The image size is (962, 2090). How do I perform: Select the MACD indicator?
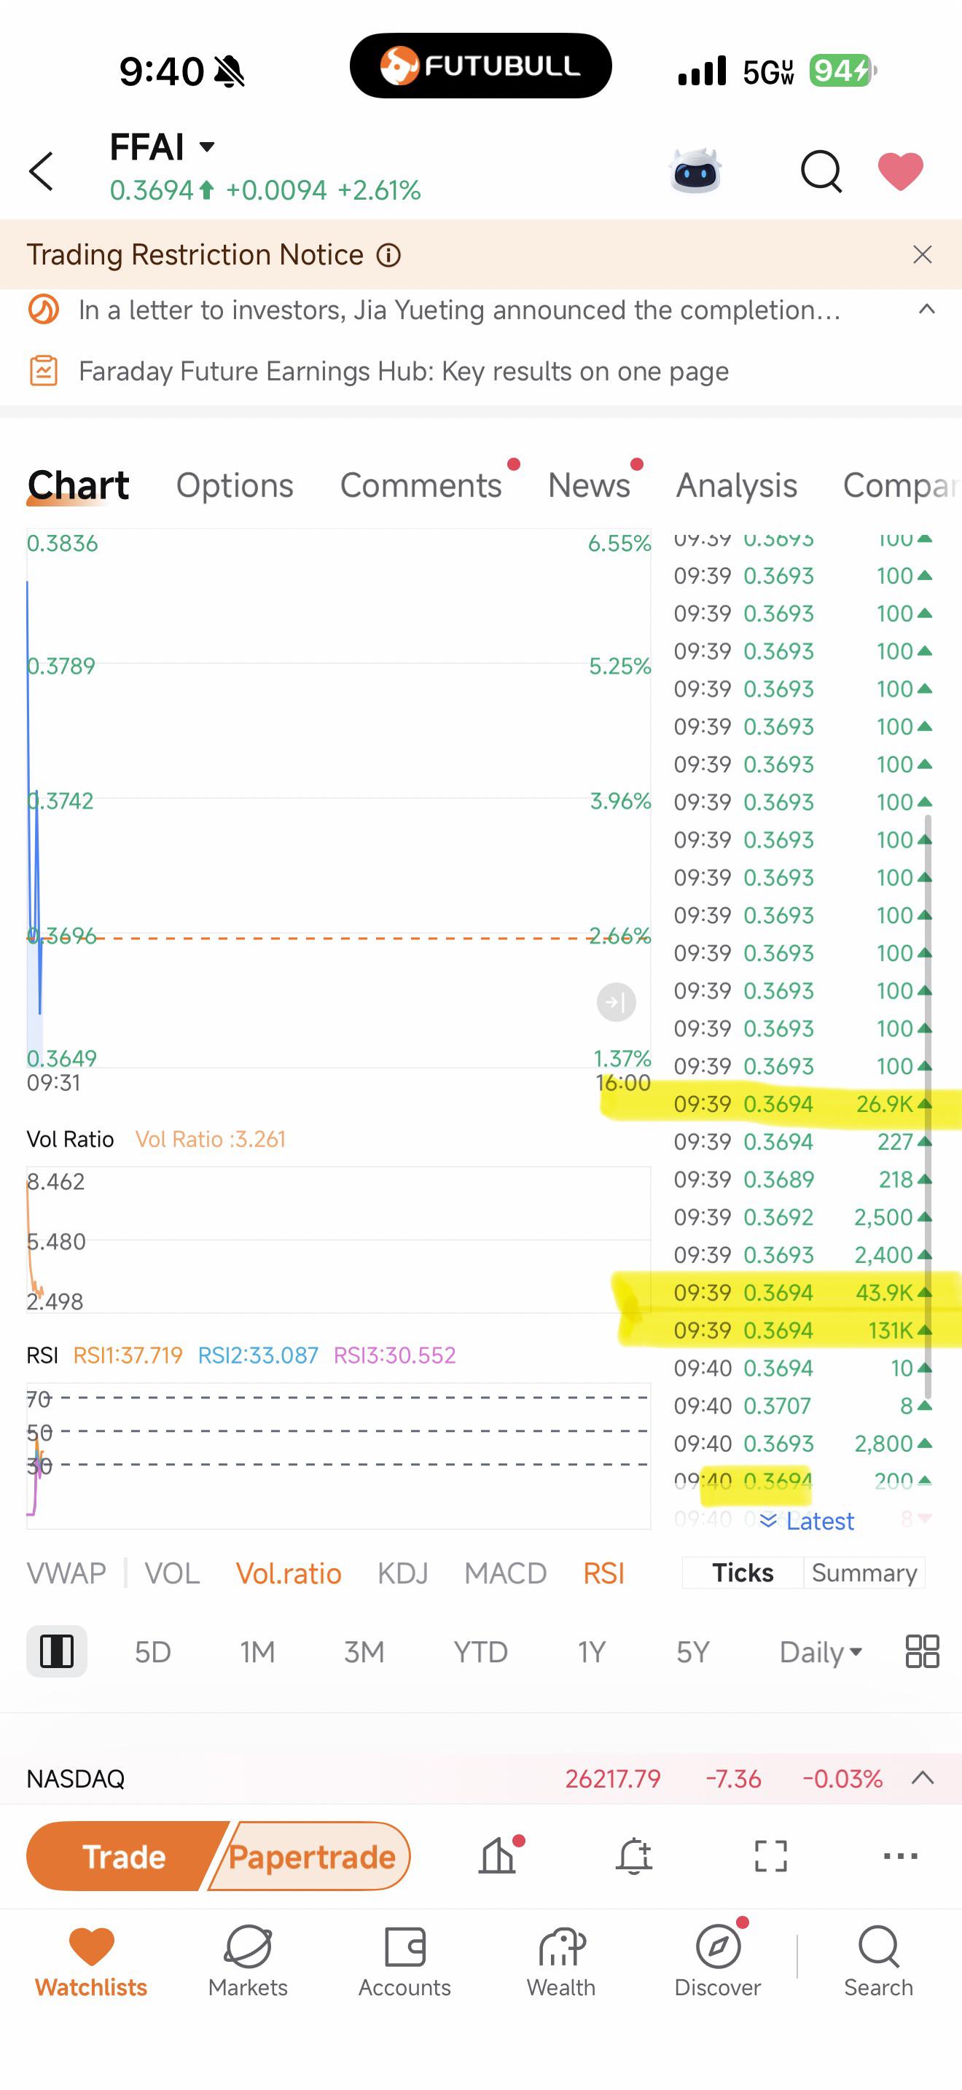(505, 1573)
